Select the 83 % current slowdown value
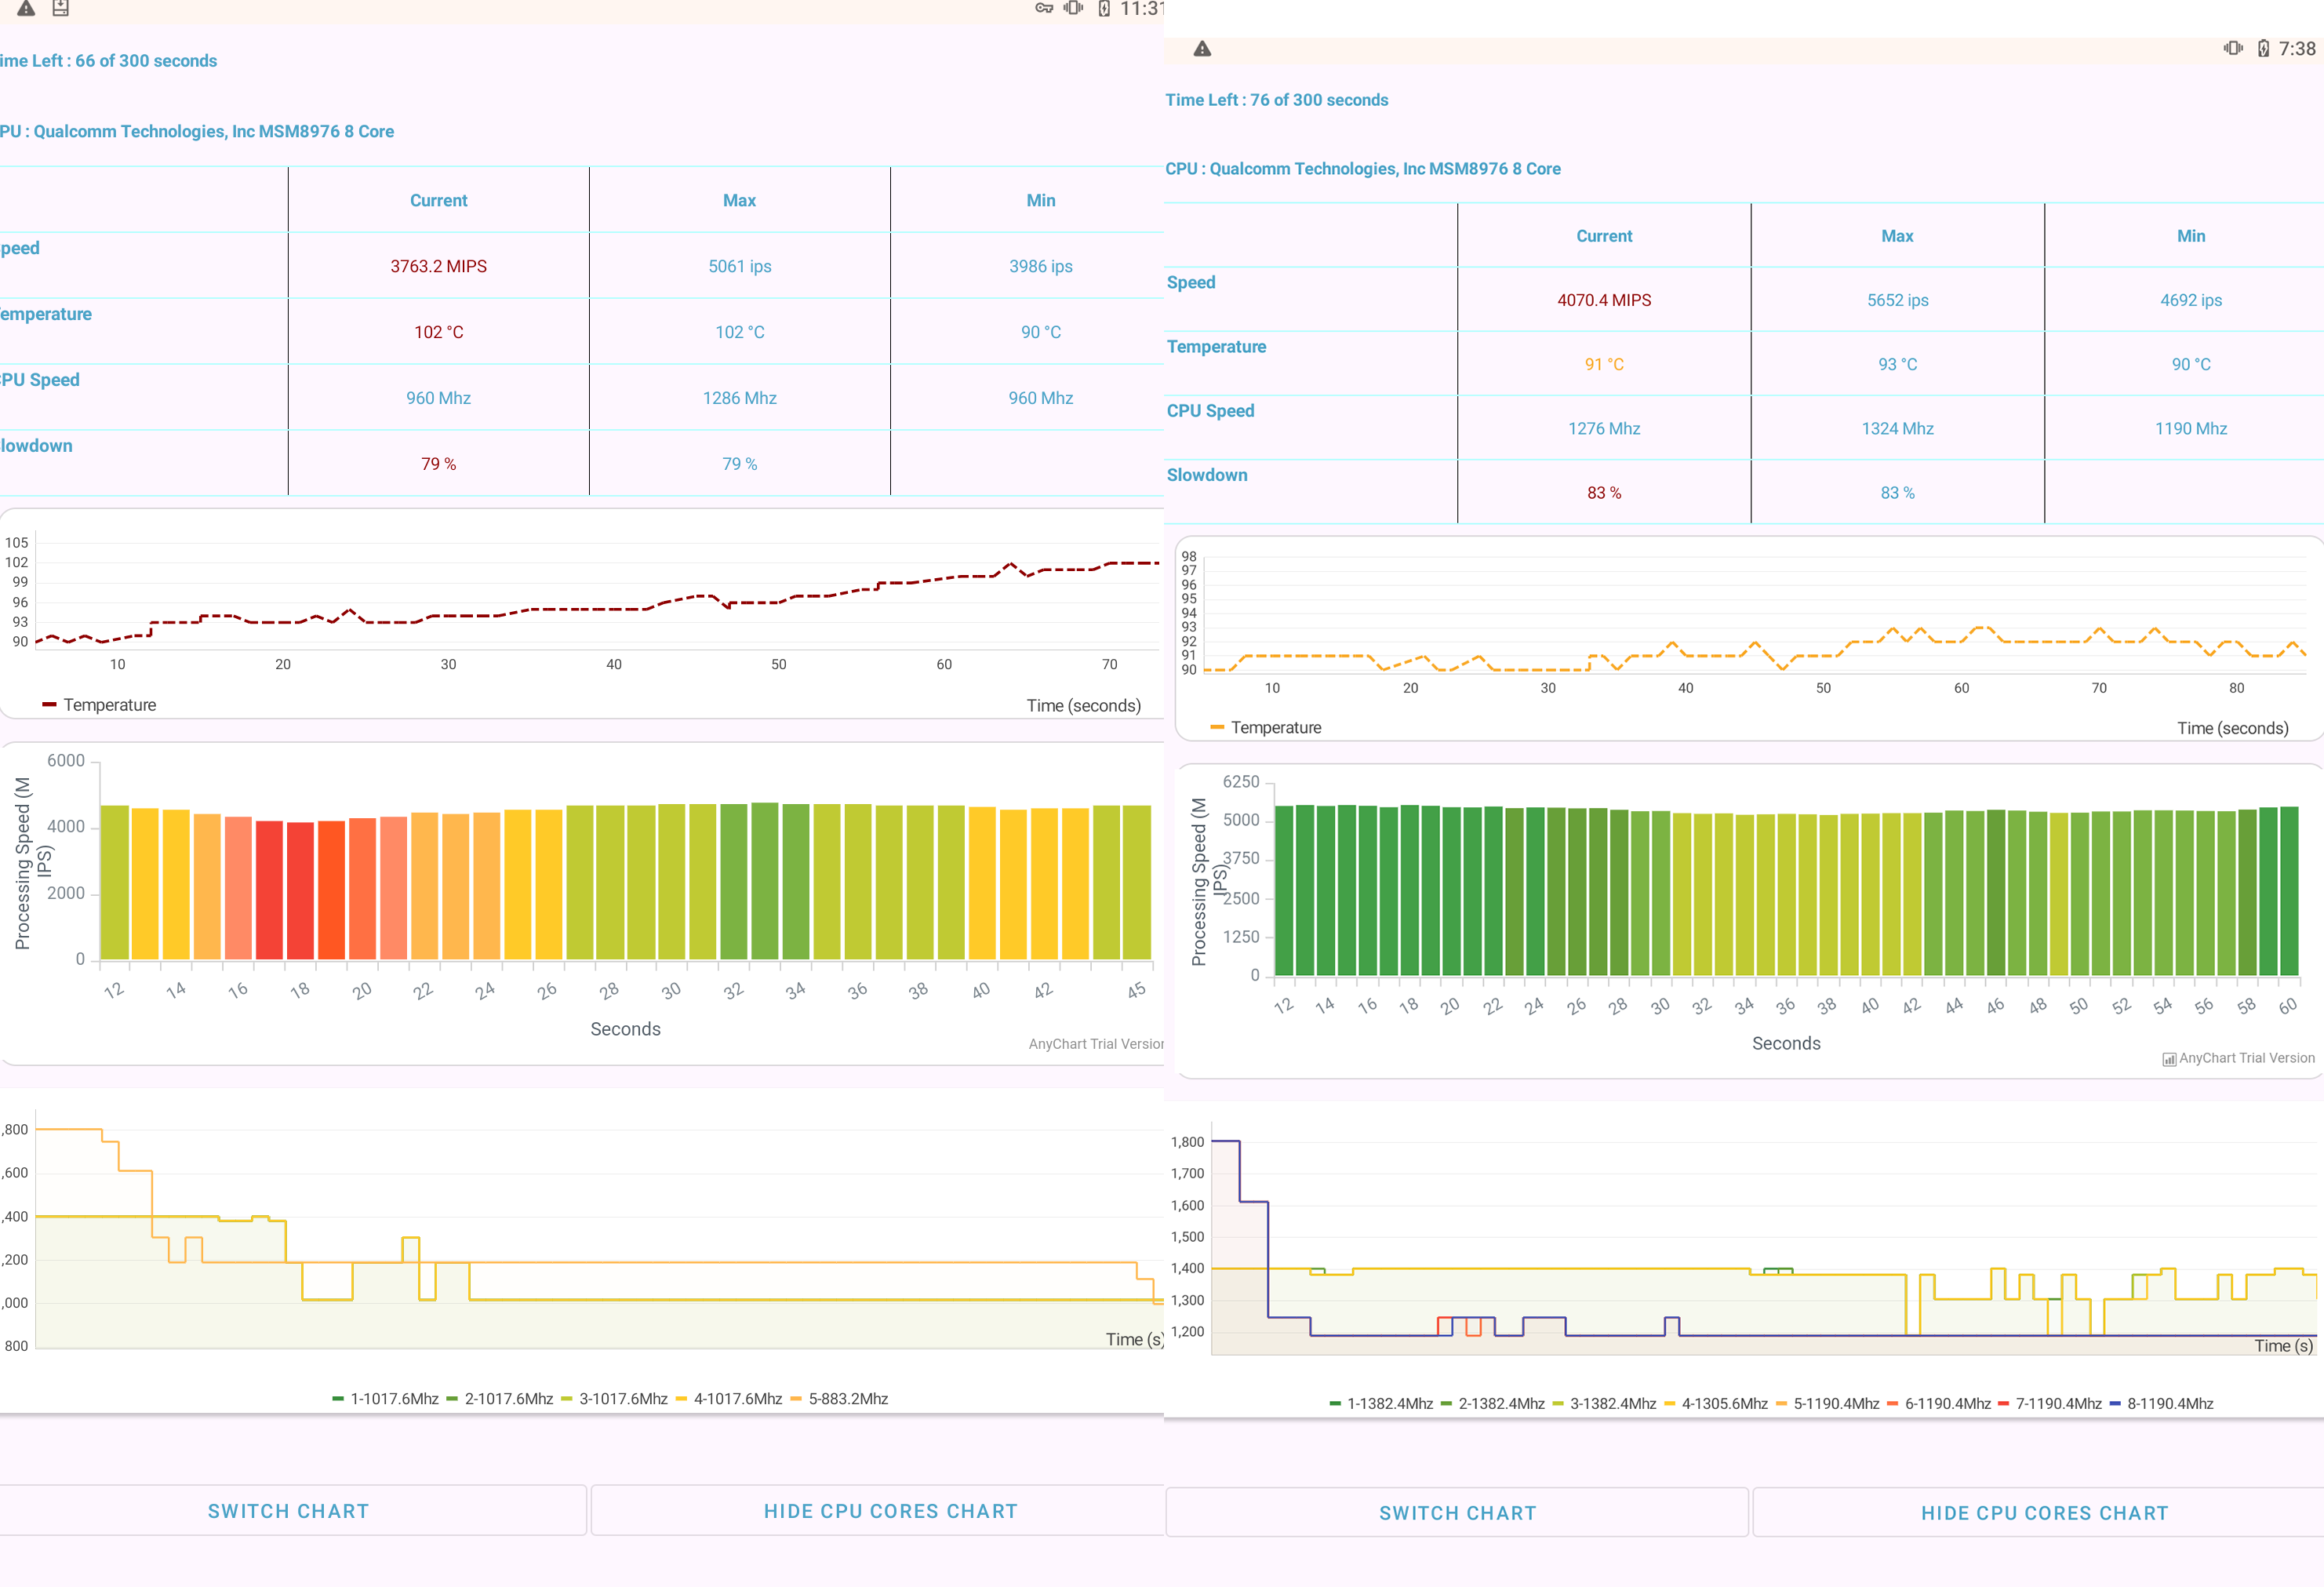 [1604, 493]
